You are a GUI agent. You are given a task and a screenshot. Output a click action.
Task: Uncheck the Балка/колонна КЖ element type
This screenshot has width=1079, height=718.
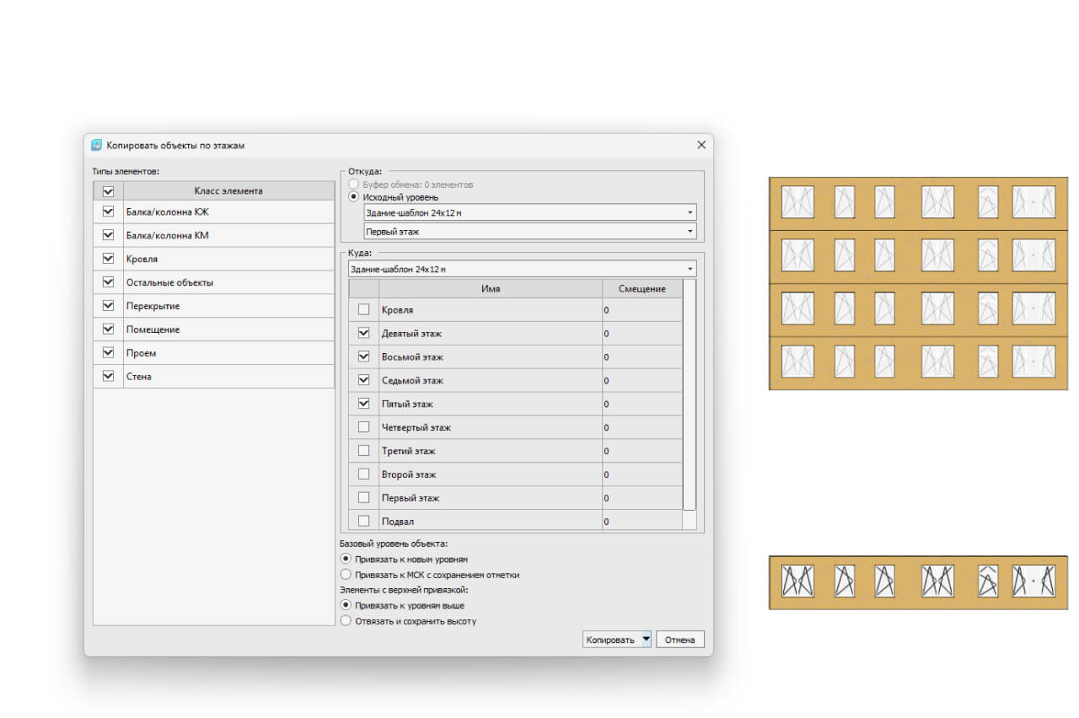pos(108,212)
